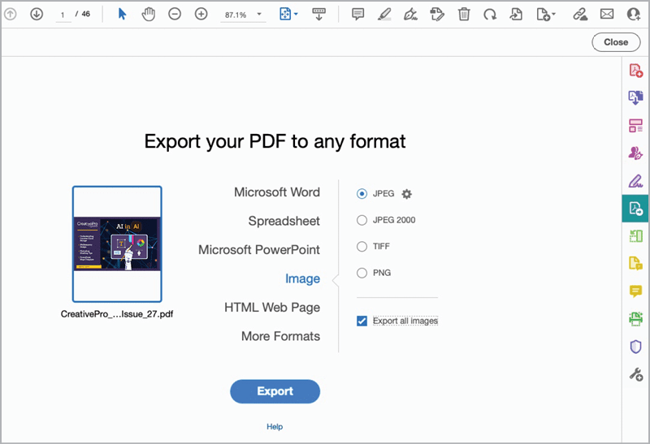Open Request Signatures sidebar tool
This screenshot has height=444, width=650.
point(636,153)
